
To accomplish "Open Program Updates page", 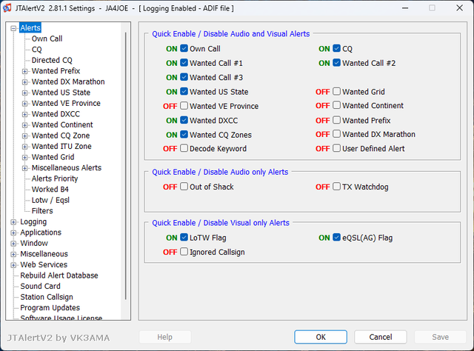I will point(50,308).
